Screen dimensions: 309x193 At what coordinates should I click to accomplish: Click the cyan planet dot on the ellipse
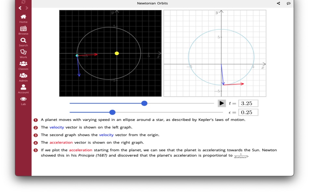[x=77, y=56]
